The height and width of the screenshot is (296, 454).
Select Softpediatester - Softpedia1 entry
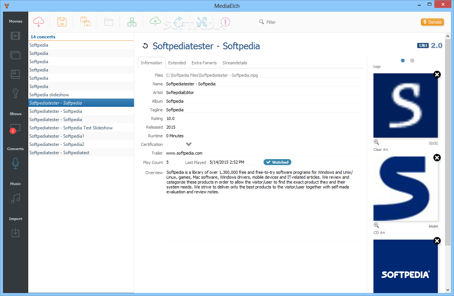[x=81, y=136]
